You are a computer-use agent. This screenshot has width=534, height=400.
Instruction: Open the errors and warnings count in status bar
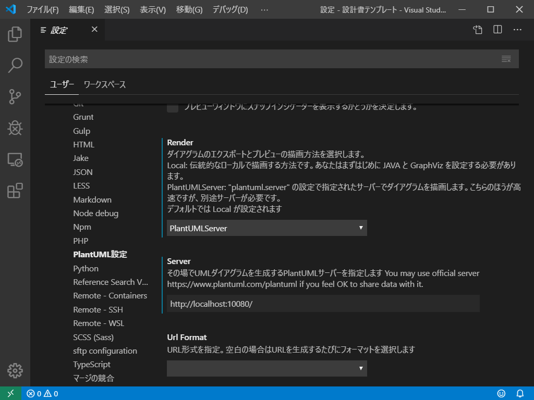(x=42, y=394)
